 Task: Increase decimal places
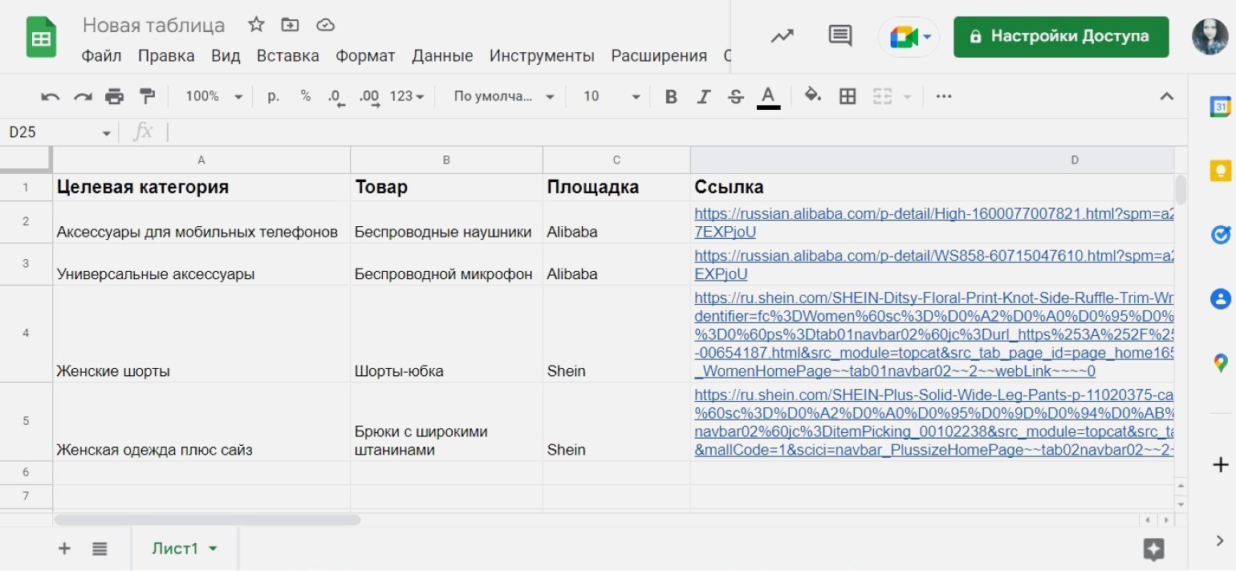click(x=369, y=97)
